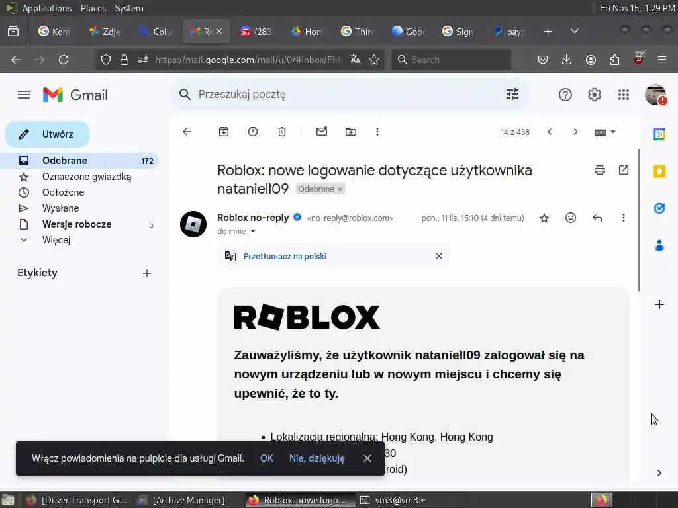
Task: Open the Firefox application menu
Action: (662, 60)
